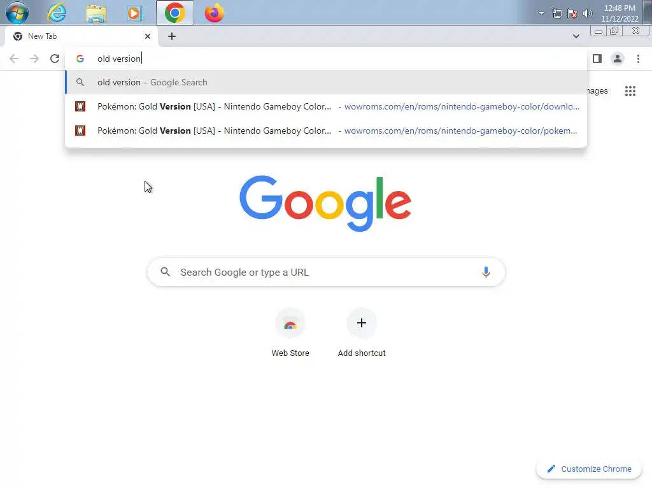652x489 pixels.
Task: Open the wowroms pokem... Pokémon Gold suggestion
Action: pyautogui.click(x=326, y=131)
